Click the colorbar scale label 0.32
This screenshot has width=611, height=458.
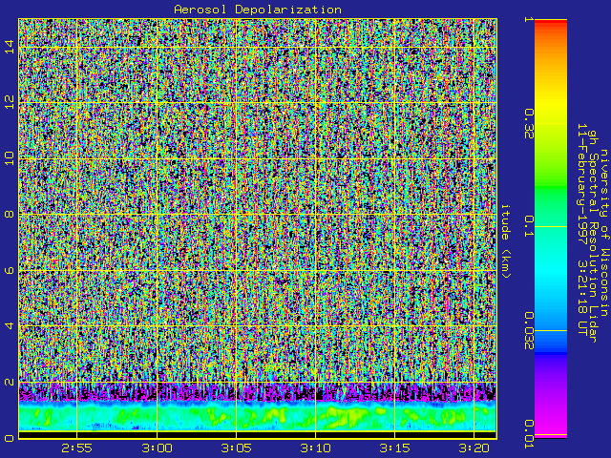point(528,124)
